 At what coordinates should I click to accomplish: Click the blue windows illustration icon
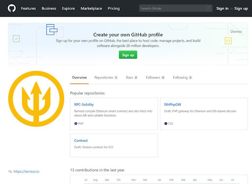(52, 29)
